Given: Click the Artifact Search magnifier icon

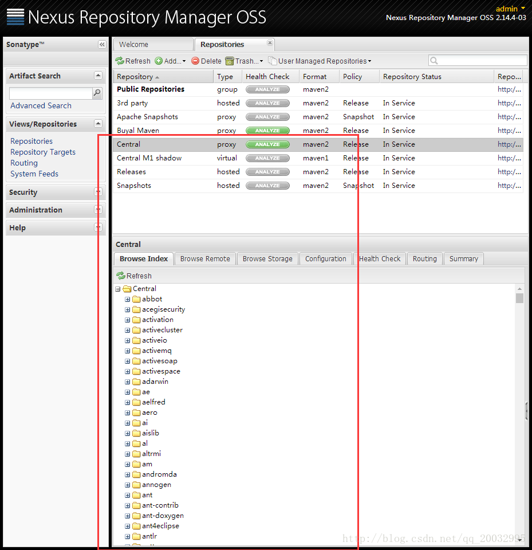Looking at the screenshot, I should click(97, 93).
